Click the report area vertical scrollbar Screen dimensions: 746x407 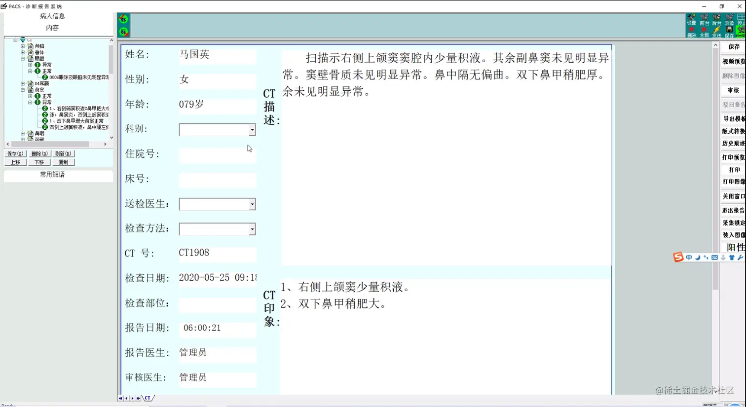pos(715,217)
